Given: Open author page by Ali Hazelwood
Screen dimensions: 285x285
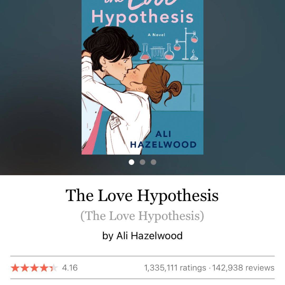Looking at the screenshot, I should point(142,236).
